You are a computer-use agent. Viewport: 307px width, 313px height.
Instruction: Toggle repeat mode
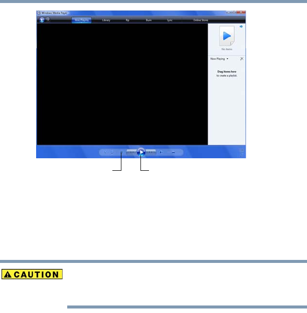(112, 152)
